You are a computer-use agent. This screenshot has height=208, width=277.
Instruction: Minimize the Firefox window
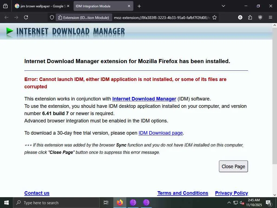(246, 6)
